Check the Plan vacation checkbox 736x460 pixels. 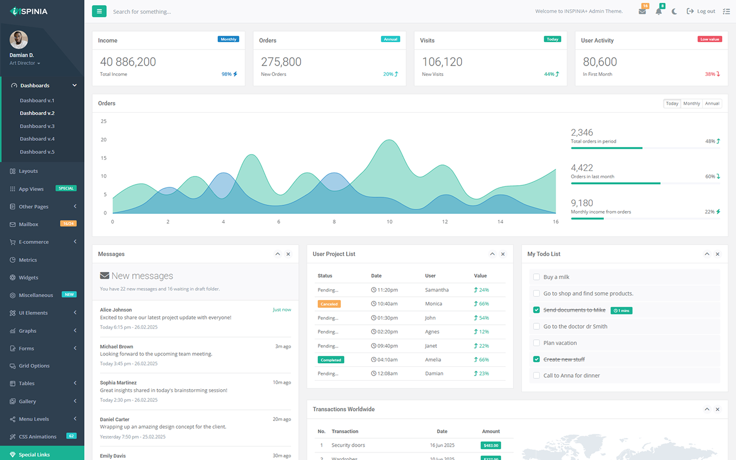click(x=536, y=343)
